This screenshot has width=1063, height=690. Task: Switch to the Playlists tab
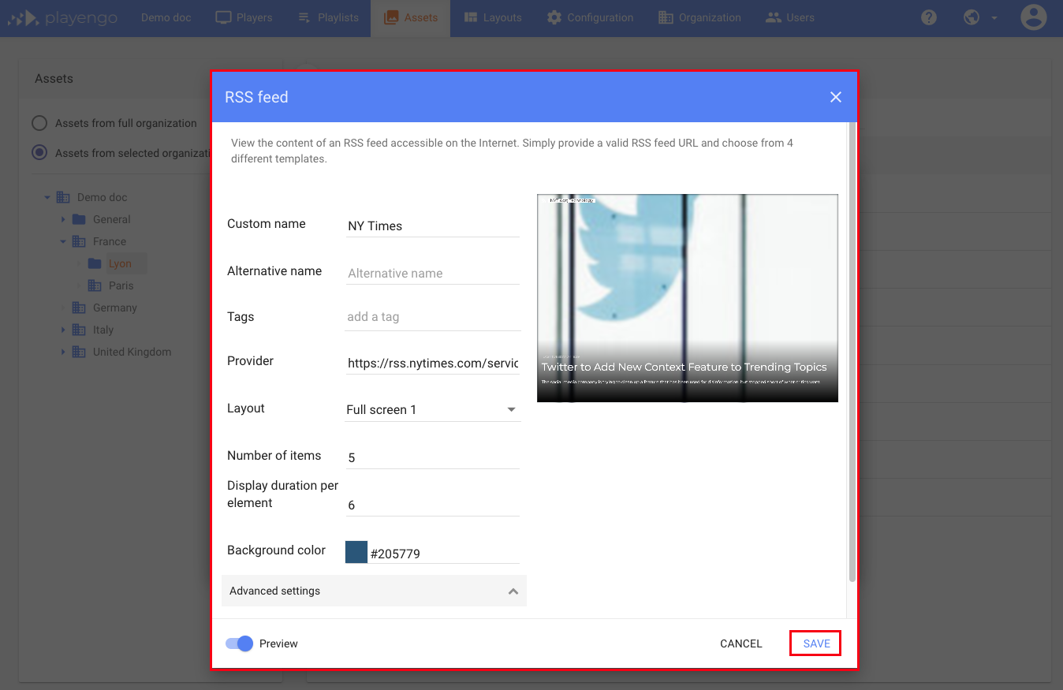coord(328,17)
